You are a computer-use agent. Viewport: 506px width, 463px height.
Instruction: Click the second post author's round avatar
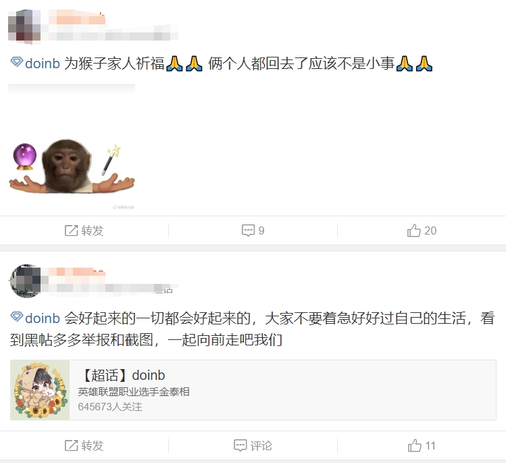pos(26,281)
